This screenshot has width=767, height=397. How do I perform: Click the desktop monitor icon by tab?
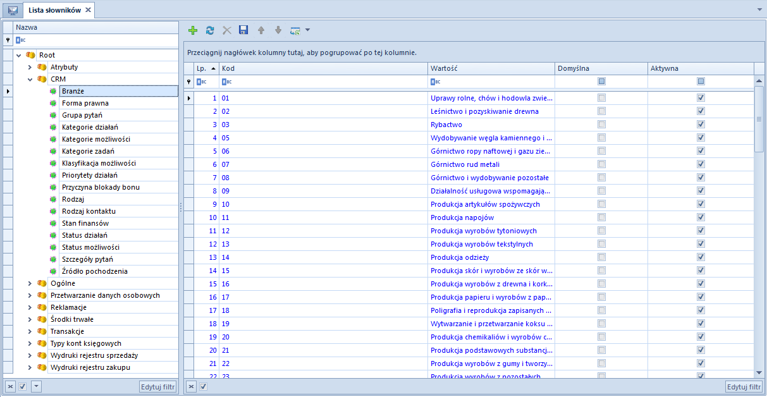12,10
